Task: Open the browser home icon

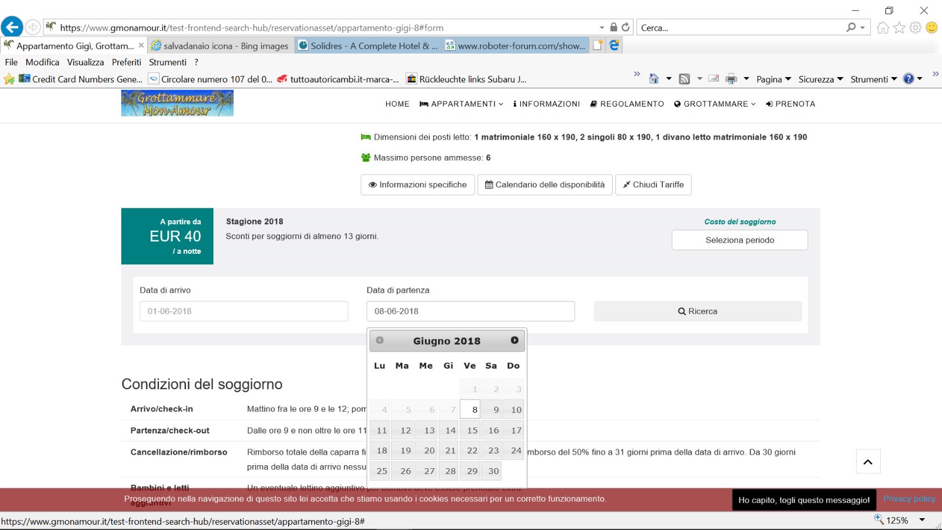Action: click(x=883, y=28)
